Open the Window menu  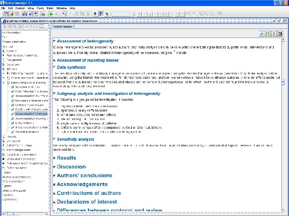point(61,8)
